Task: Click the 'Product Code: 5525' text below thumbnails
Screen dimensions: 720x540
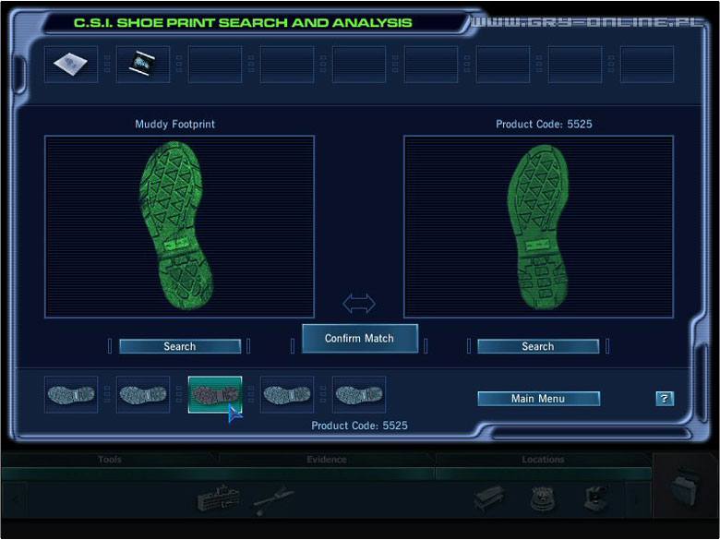Action: (x=360, y=426)
